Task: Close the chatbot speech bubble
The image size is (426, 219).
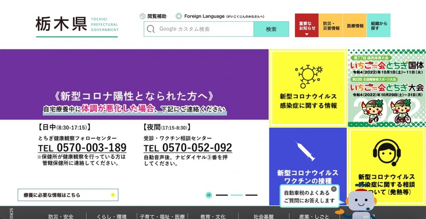Action: [x=334, y=189]
